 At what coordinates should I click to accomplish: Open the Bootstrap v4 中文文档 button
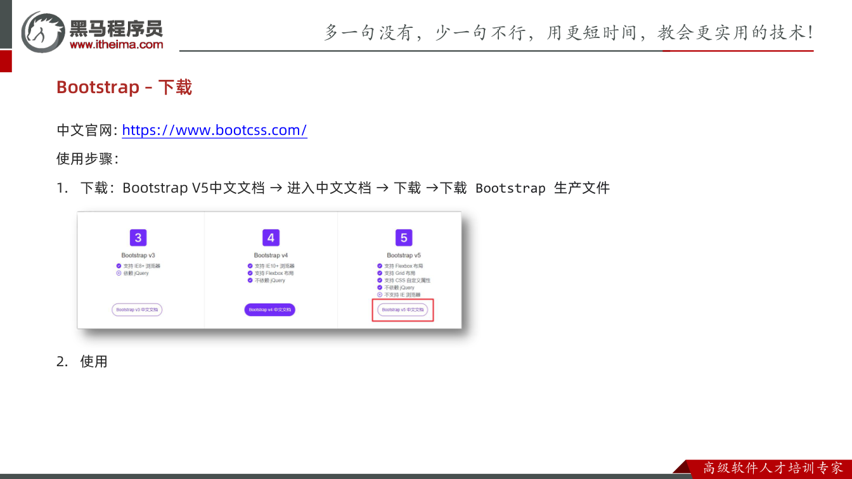click(x=270, y=310)
